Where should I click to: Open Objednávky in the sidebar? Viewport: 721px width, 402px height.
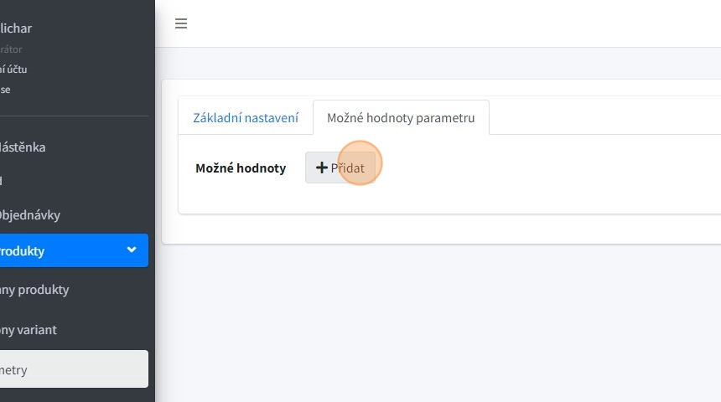[34, 214]
